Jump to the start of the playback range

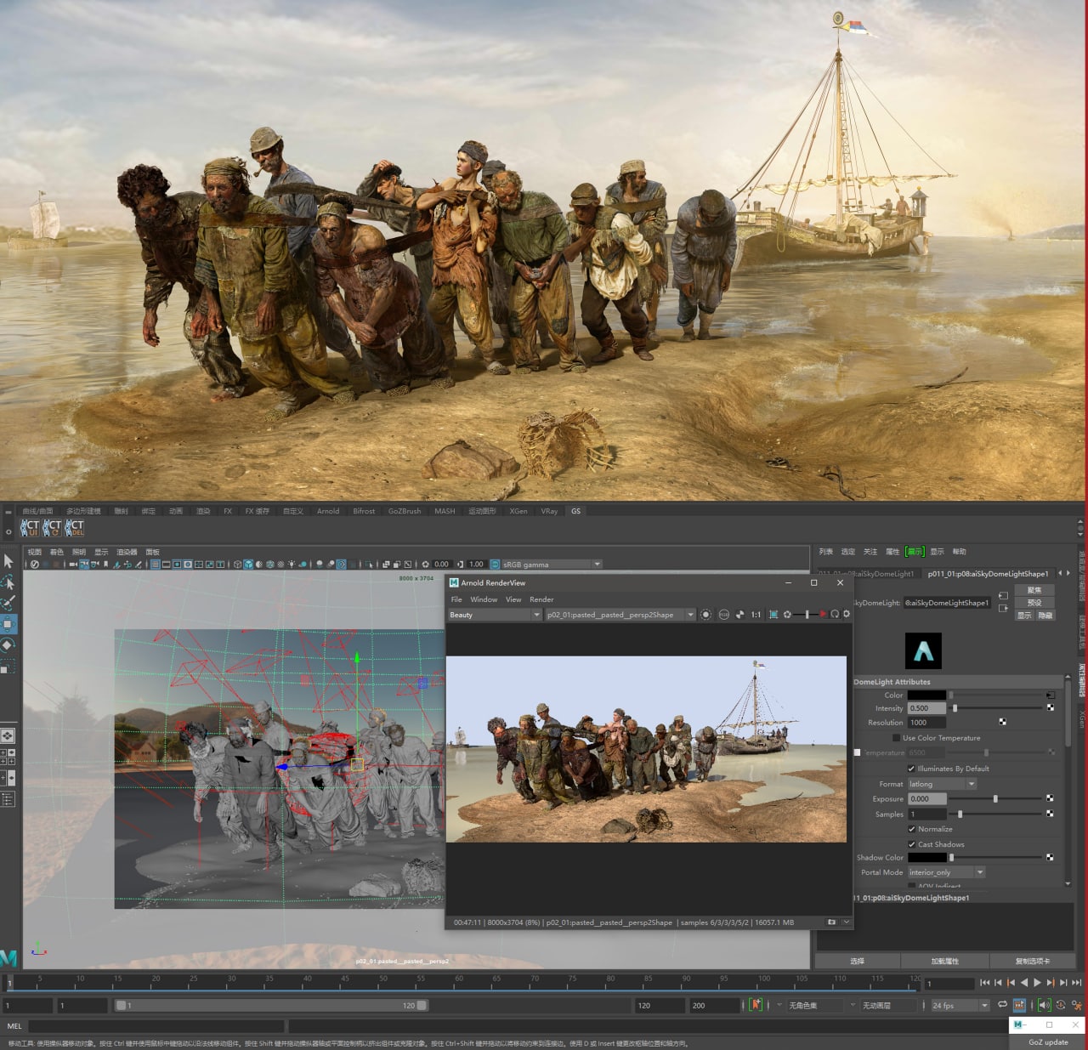[985, 982]
